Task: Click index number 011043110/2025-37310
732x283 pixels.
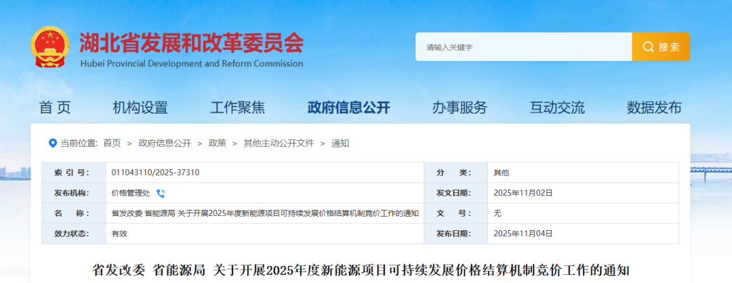Action: pos(155,173)
